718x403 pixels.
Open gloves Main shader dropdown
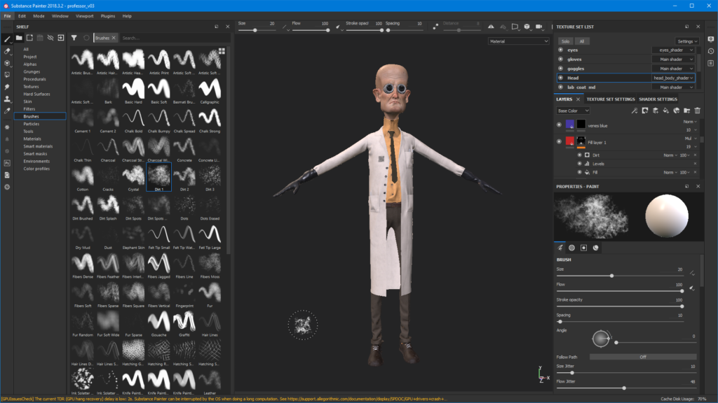pos(673,59)
